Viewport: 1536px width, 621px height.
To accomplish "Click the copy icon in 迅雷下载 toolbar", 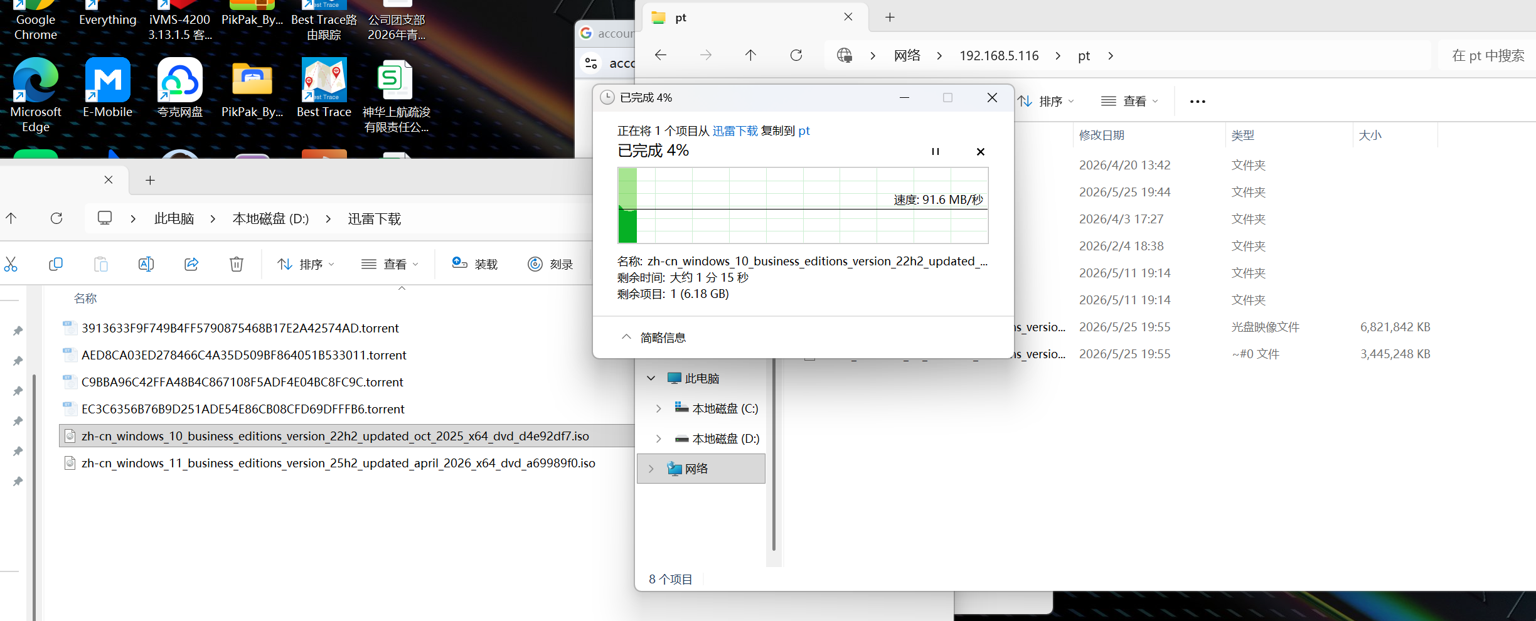I will (56, 264).
